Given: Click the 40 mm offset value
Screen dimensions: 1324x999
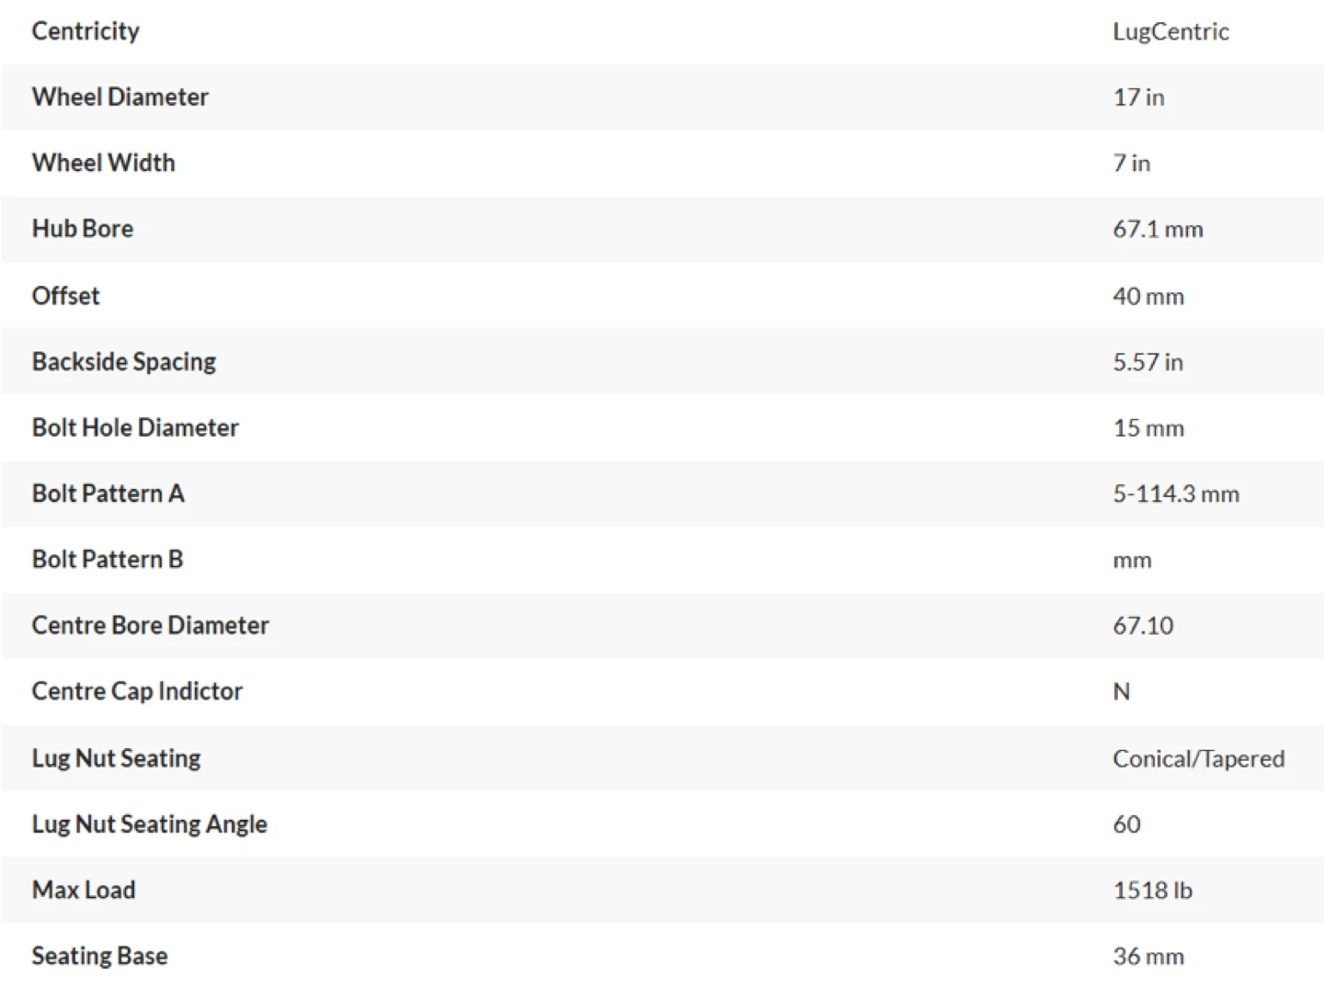Looking at the screenshot, I should [1148, 296].
